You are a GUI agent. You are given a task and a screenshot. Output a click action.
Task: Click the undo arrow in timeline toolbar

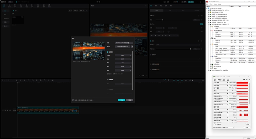point(9,80)
